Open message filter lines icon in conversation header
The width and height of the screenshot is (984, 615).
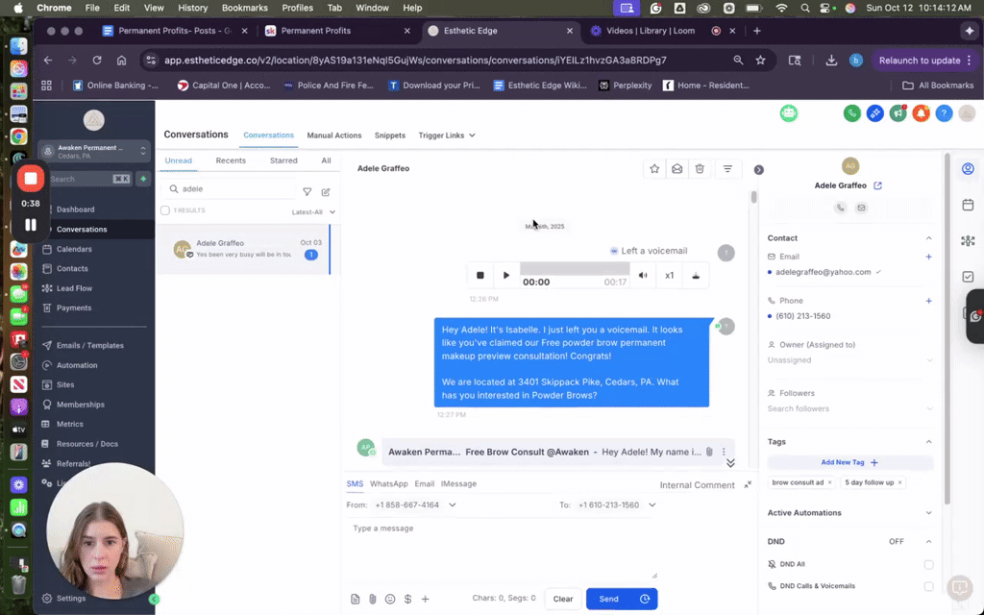(x=727, y=169)
